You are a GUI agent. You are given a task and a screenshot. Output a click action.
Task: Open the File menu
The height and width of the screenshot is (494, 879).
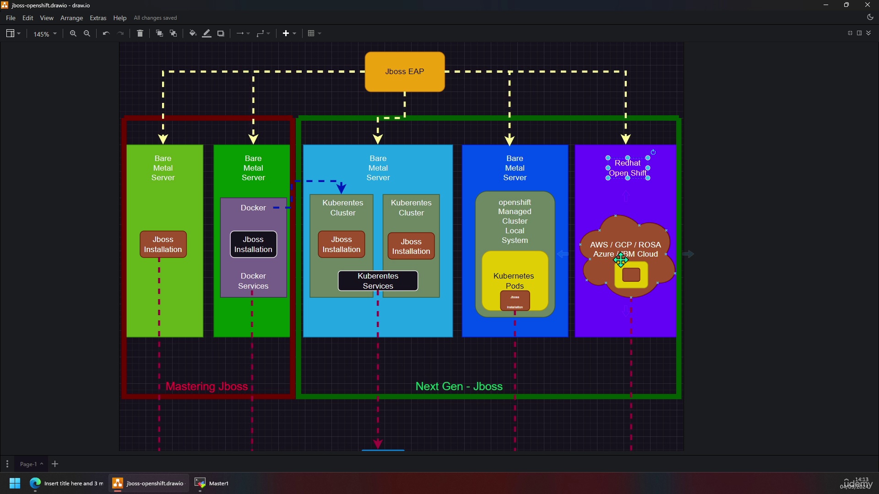[x=11, y=18]
